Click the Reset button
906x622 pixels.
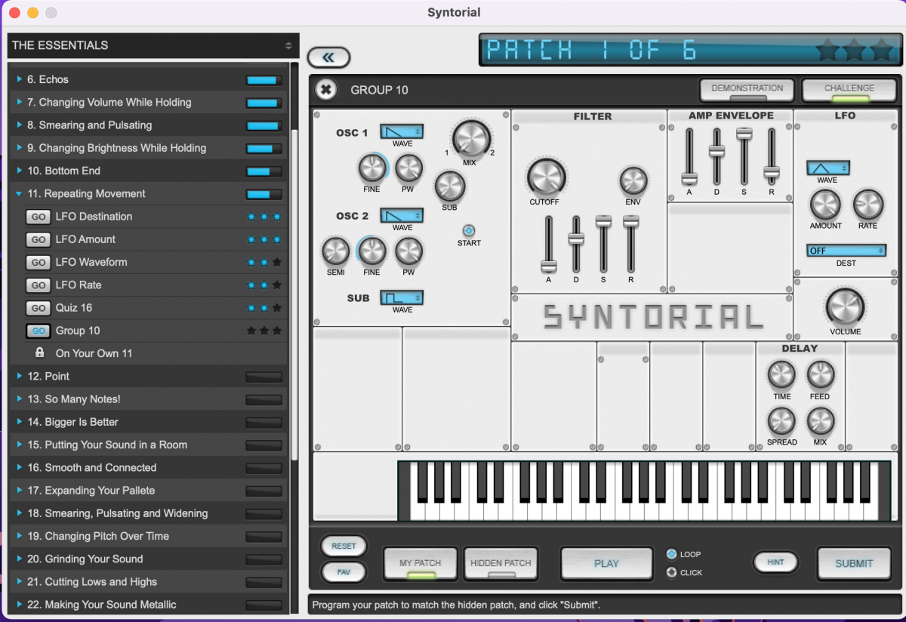click(x=344, y=546)
